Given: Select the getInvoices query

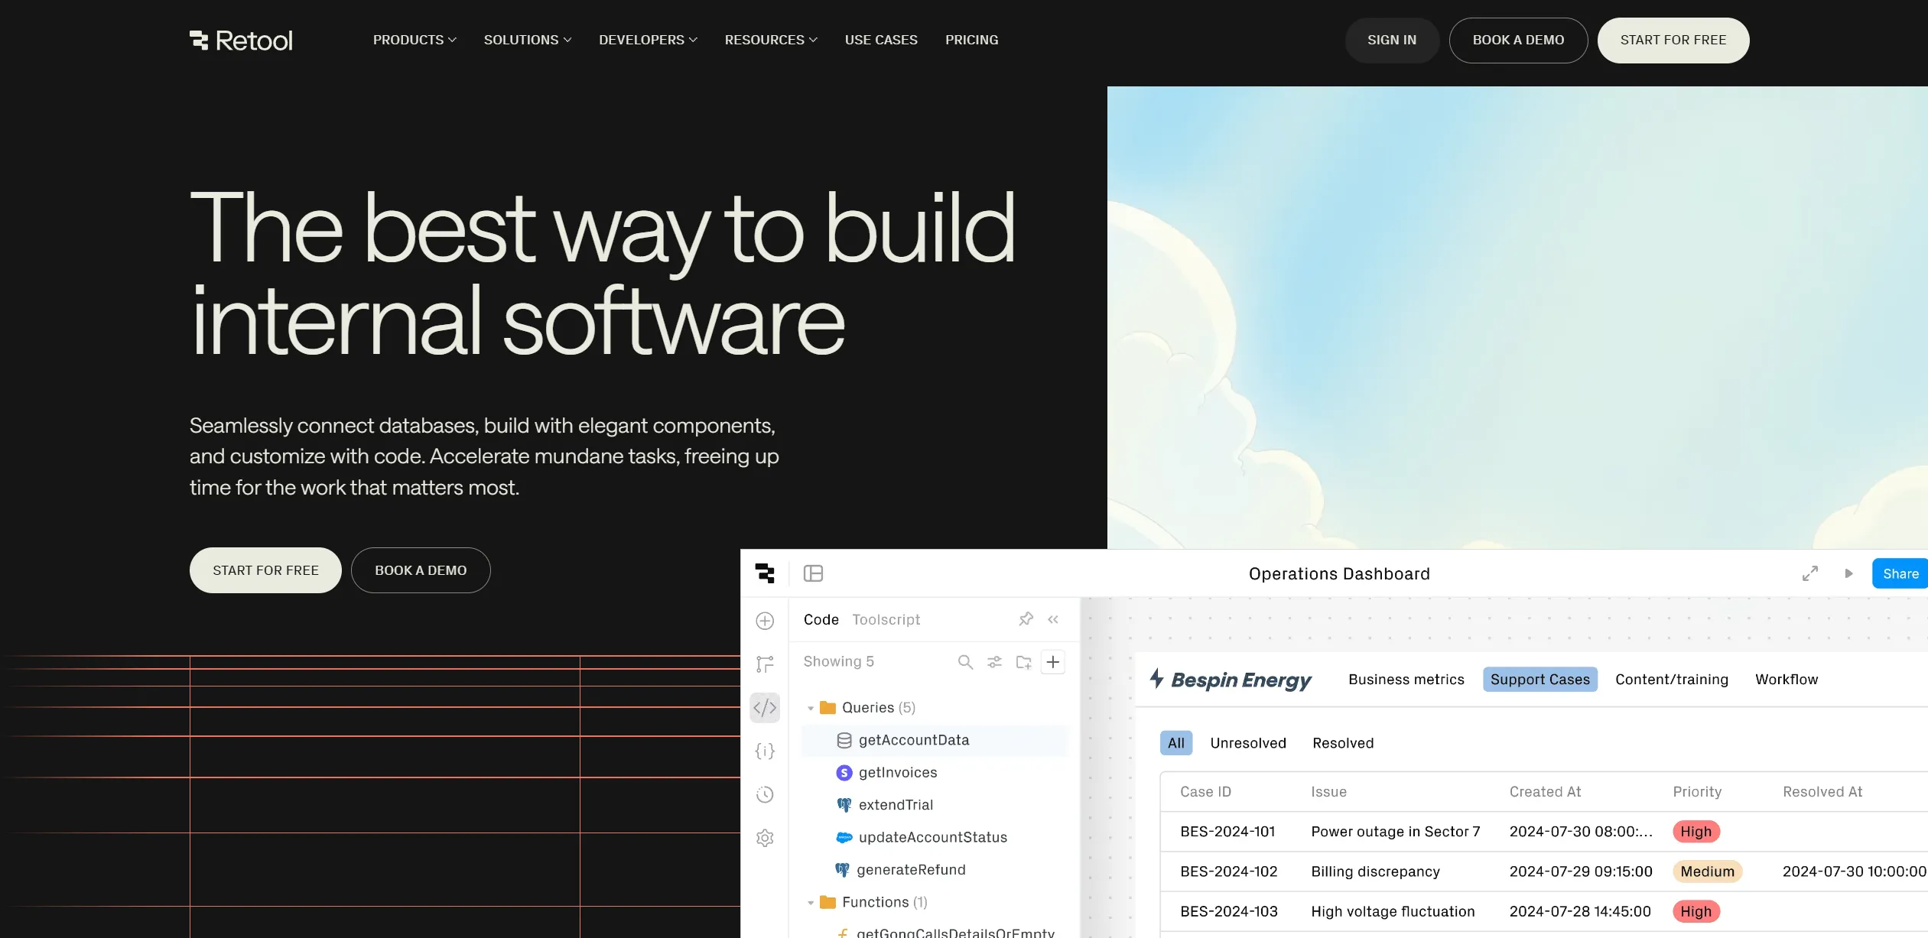Looking at the screenshot, I should click(x=897, y=772).
